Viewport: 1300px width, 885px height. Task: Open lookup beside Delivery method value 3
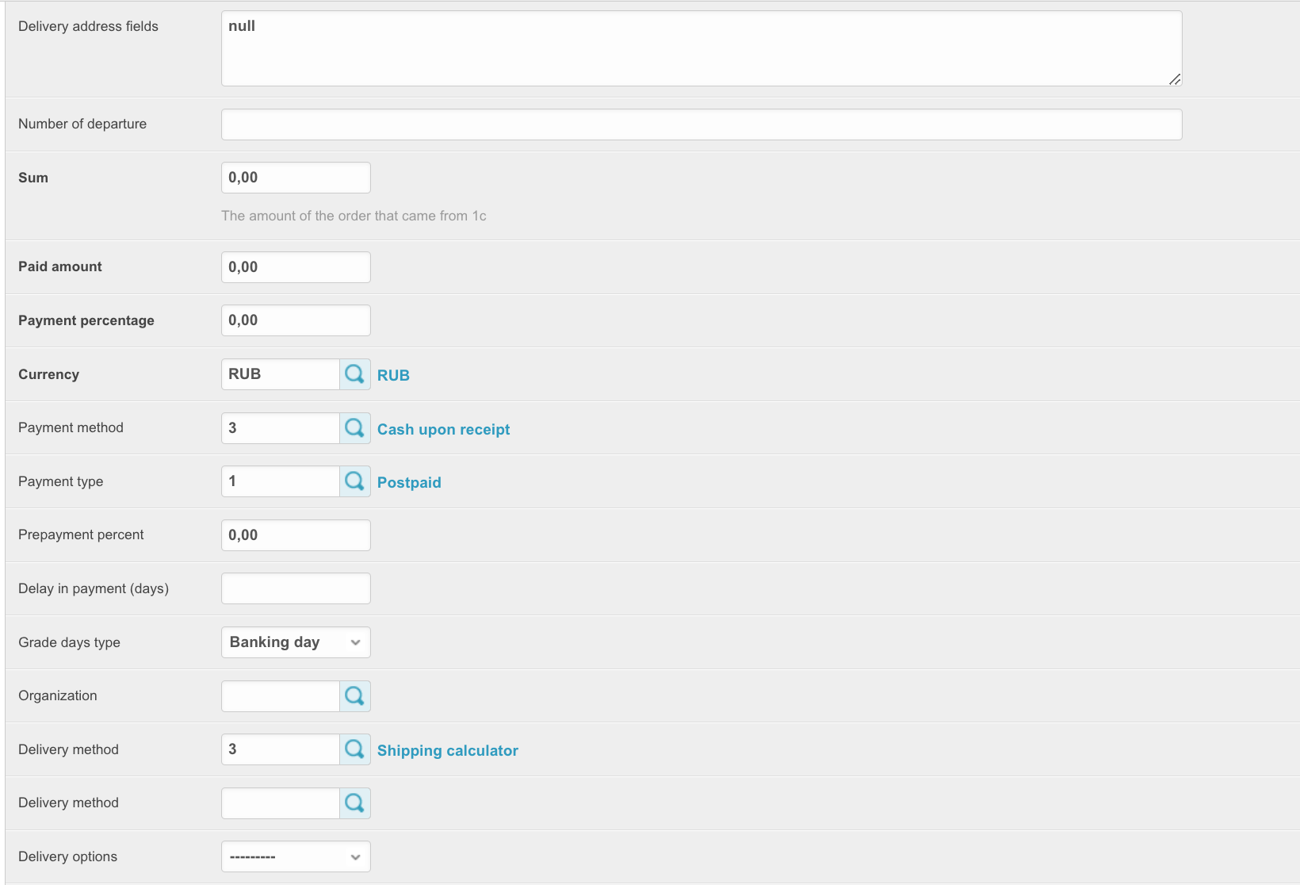click(354, 749)
